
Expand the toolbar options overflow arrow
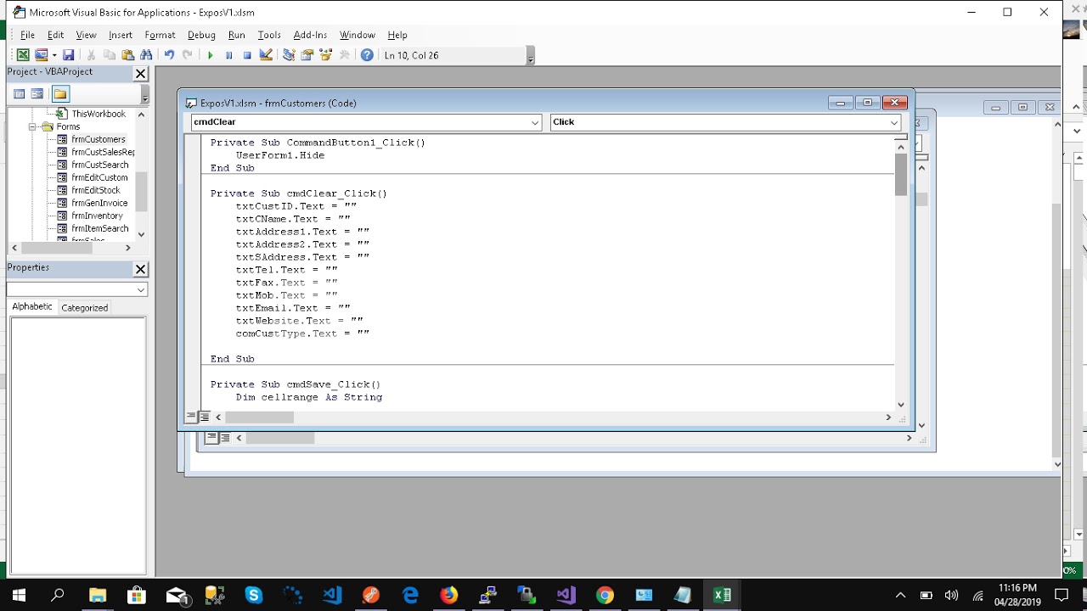point(531,56)
